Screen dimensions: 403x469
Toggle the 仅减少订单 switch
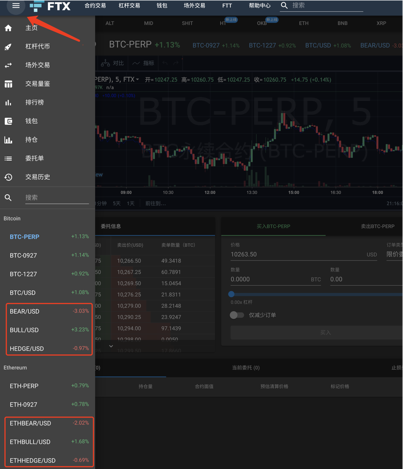[237, 315]
